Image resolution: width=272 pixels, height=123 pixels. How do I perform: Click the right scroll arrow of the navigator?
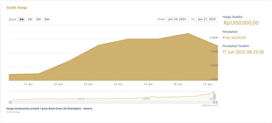(x=216, y=102)
